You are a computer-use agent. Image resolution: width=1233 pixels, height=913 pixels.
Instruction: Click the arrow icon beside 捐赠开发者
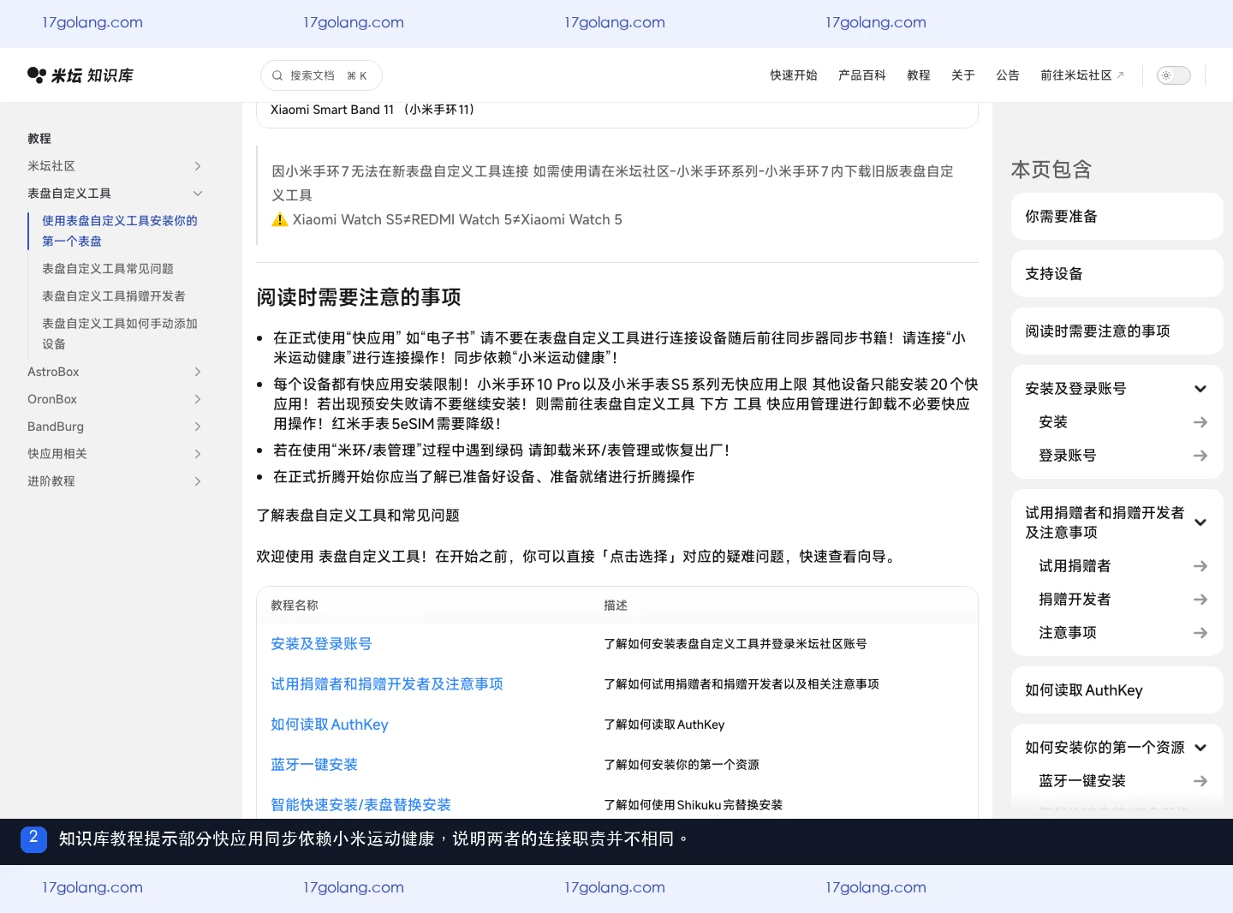tap(1200, 600)
